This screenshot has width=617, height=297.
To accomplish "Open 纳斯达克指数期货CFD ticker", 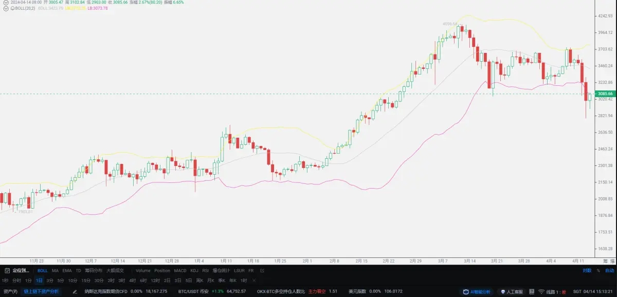I will (106, 291).
